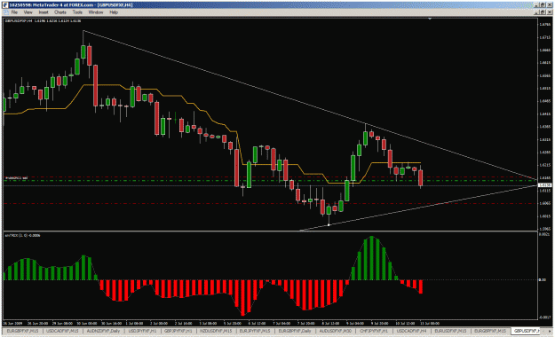
Task: Restore the inner chart window
Action: click(543, 12)
